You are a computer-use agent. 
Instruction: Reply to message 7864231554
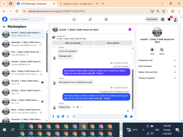[78, 107]
